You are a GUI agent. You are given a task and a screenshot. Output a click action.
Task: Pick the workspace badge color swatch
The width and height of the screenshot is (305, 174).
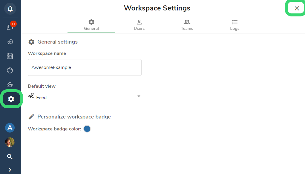tap(87, 129)
